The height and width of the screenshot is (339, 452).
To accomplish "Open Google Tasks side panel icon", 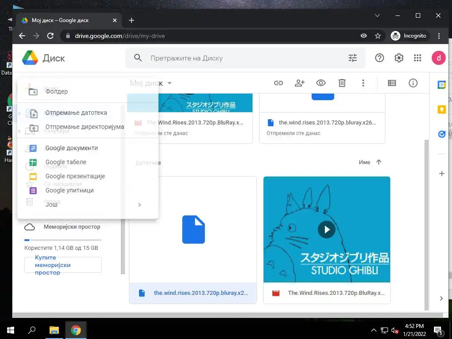I will tap(441, 134).
